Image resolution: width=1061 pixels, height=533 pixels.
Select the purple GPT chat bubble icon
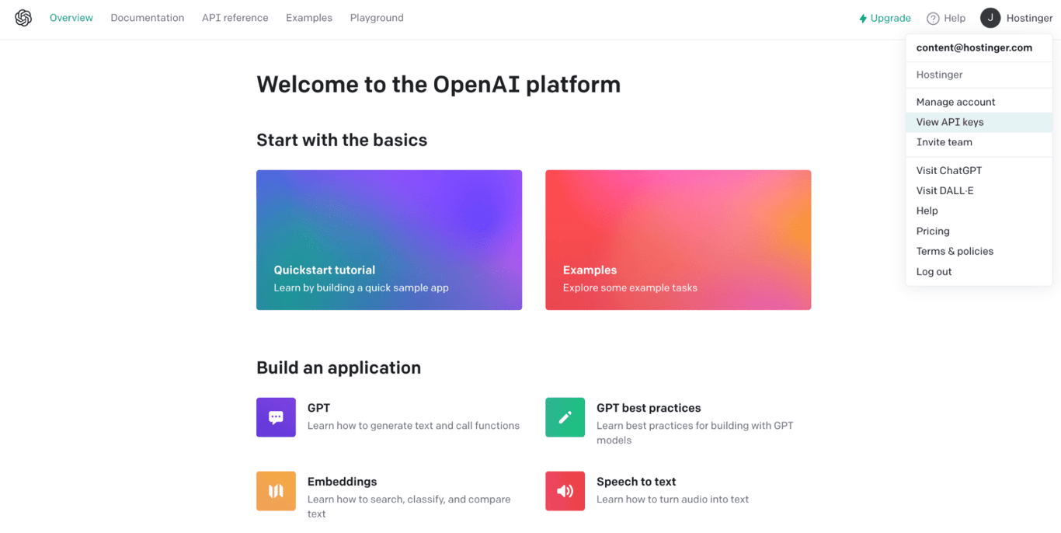click(x=276, y=417)
